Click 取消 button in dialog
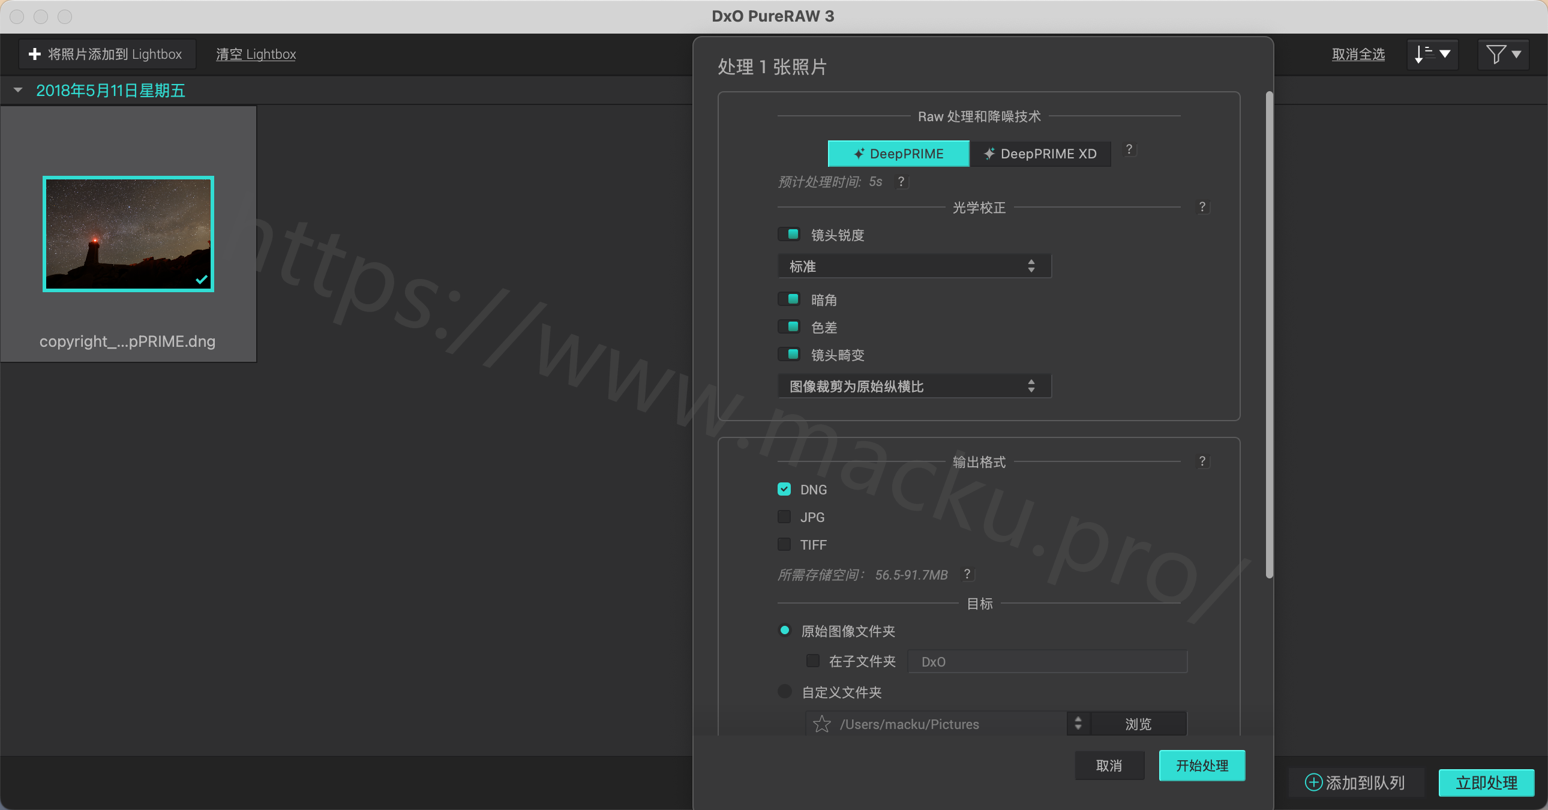This screenshot has height=810, width=1548. [1109, 766]
